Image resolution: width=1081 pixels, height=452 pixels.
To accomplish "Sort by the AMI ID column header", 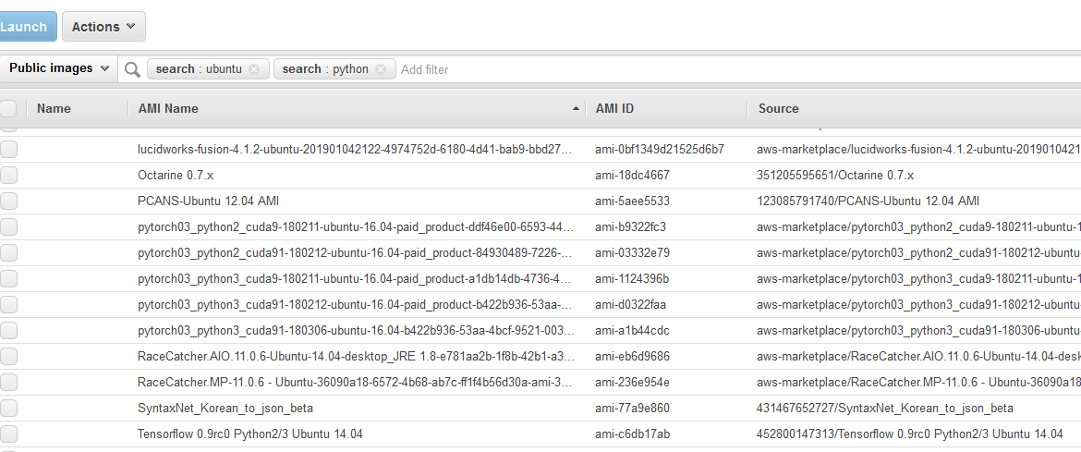I will pos(615,108).
